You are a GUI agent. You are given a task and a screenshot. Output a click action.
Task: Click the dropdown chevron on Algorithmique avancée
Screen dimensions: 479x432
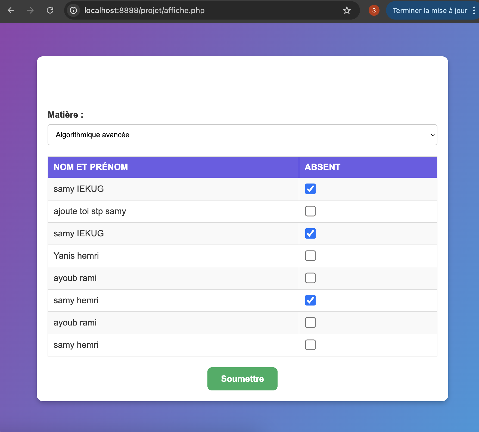[x=433, y=135]
